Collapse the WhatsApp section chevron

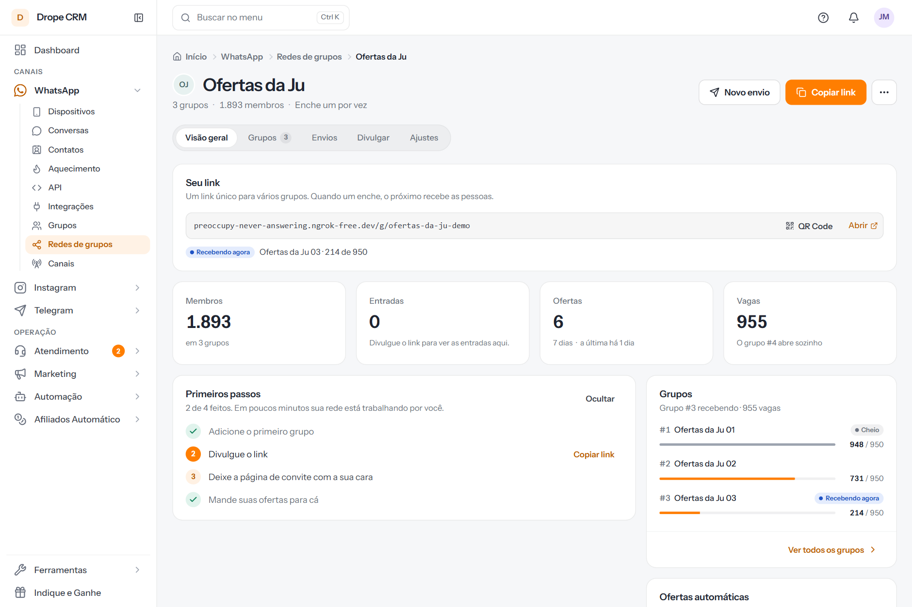(137, 91)
